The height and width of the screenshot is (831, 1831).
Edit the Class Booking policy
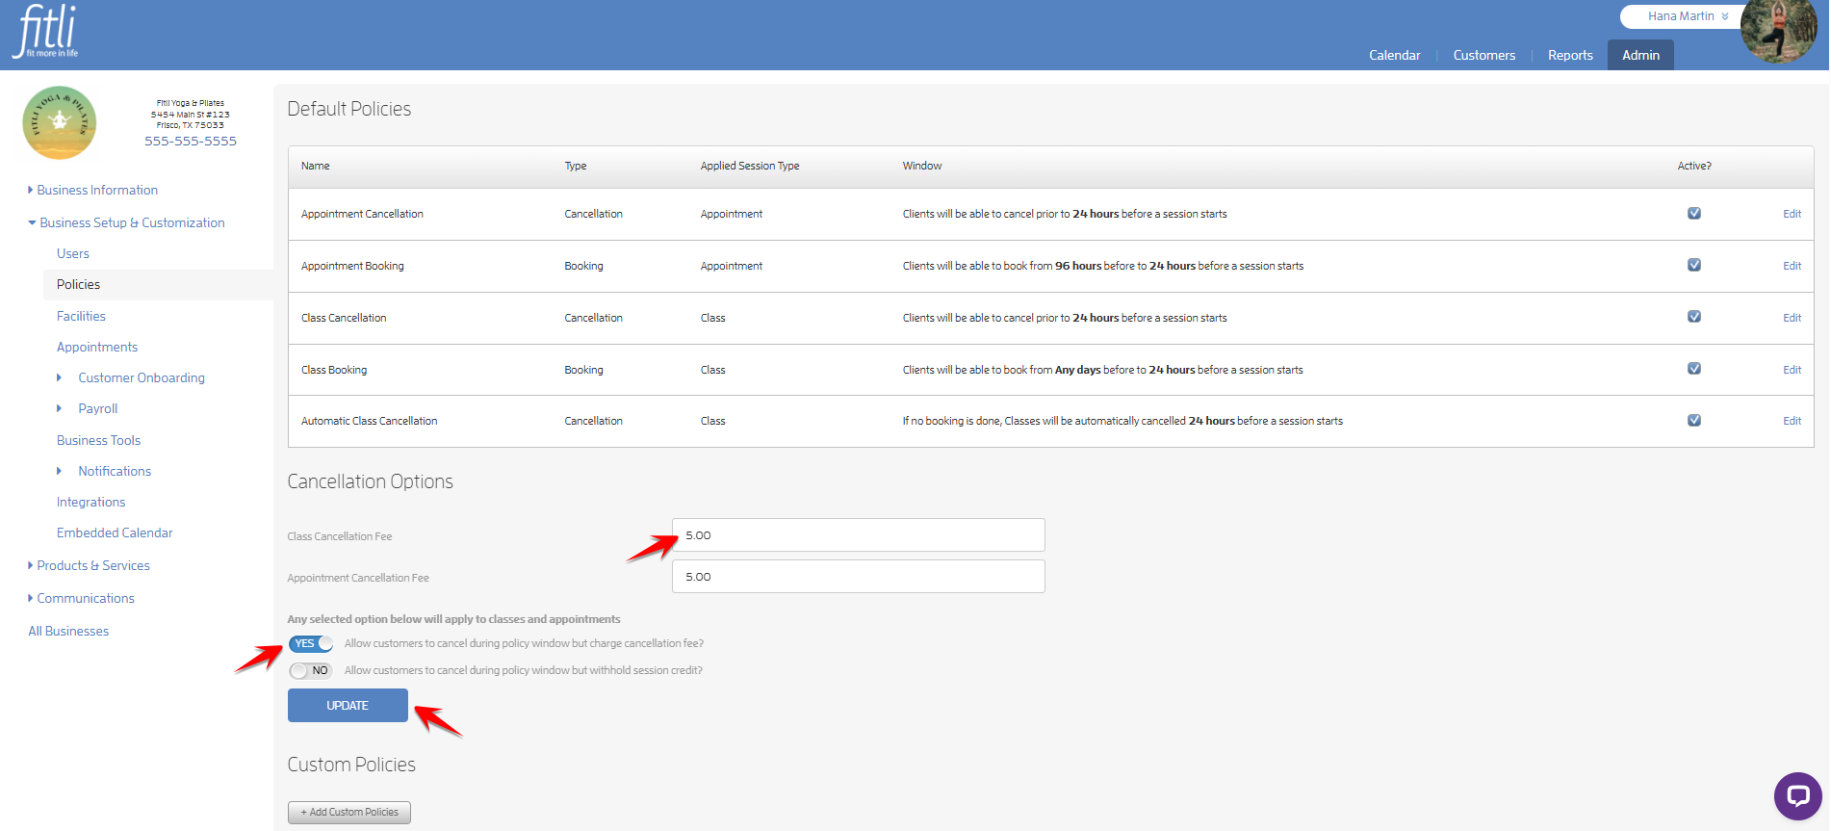pyautogui.click(x=1792, y=370)
